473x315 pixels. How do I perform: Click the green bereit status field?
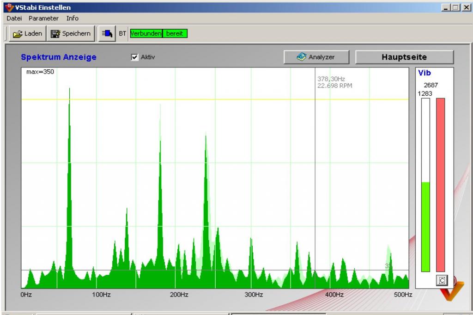tap(175, 33)
